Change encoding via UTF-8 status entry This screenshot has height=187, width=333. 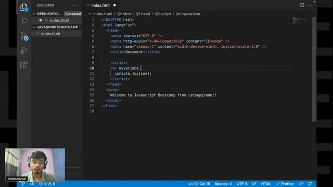click(x=242, y=184)
